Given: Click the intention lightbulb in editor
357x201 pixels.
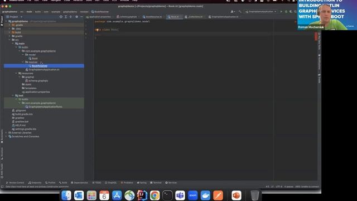Looking at the screenshot, I should 97,30.
